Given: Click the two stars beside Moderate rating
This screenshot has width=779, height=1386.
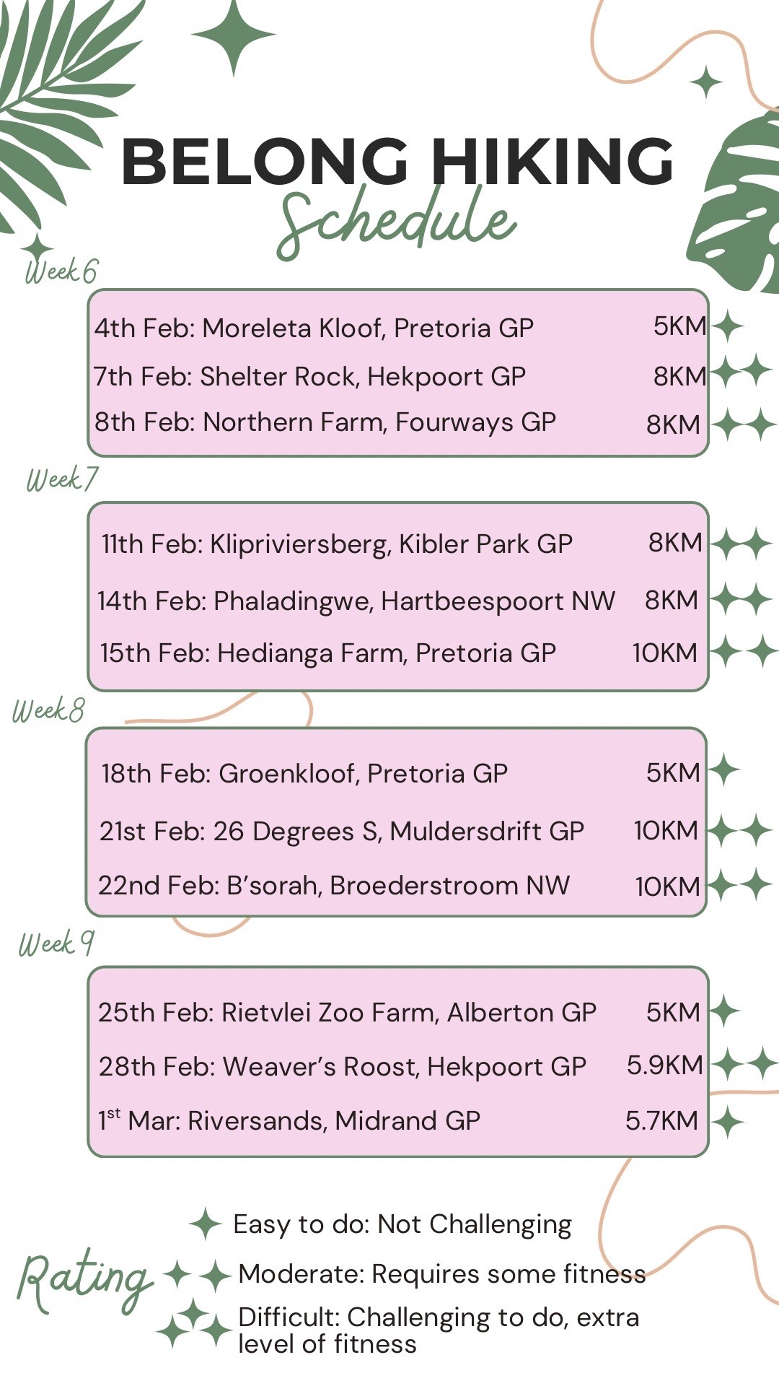Looking at the screenshot, I should coord(197,1276).
